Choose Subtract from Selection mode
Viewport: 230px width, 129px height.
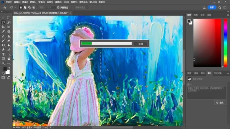[x=29, y=8]
